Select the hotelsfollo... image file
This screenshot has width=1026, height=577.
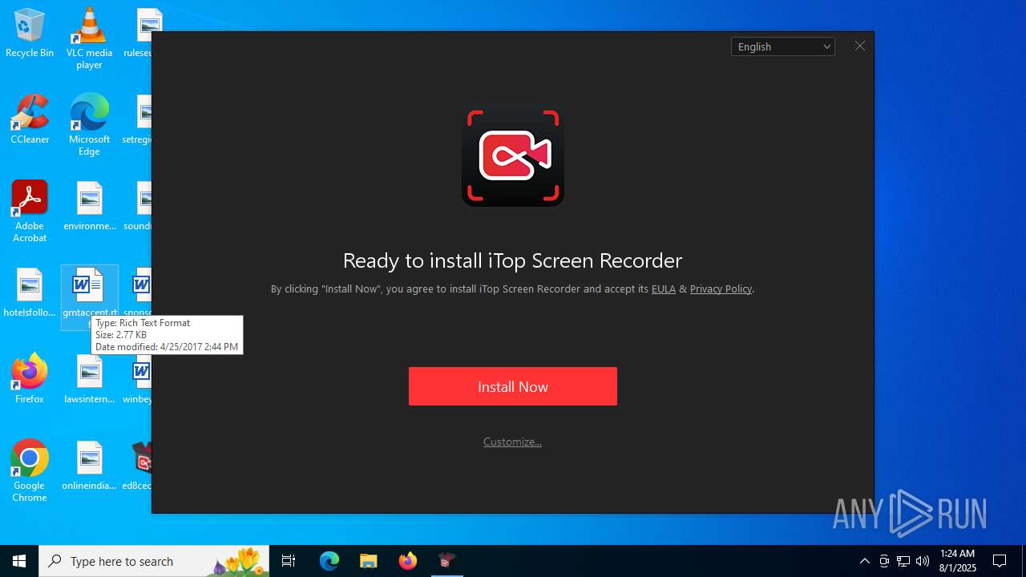pos(30,293)
